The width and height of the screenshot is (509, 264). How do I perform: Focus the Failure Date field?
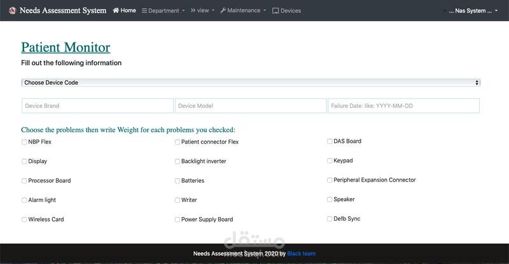(x=403, y=106)
